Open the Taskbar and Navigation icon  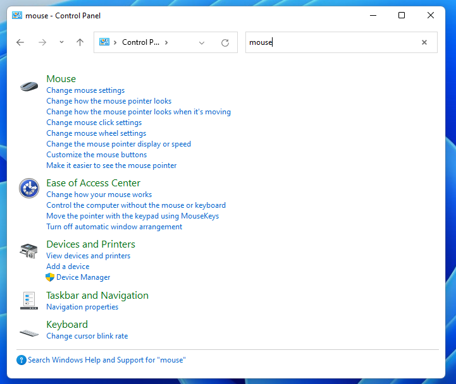pos(29,301)
